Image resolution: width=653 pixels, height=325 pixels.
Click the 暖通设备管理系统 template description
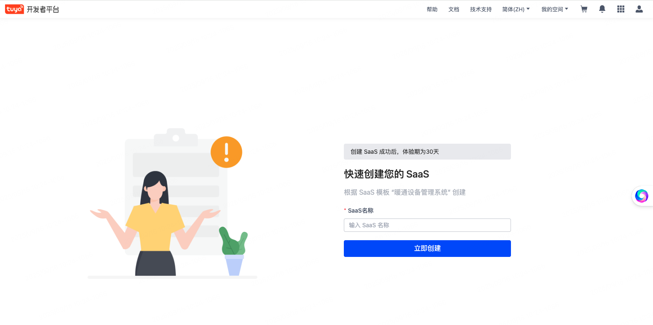click(x=404, y=192)
